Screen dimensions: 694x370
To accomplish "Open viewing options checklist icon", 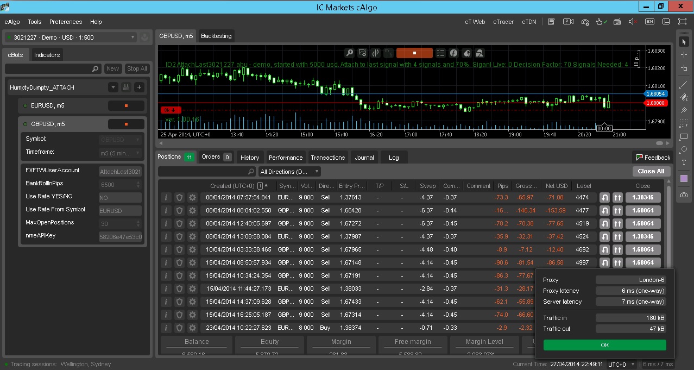I will (440, 53).
